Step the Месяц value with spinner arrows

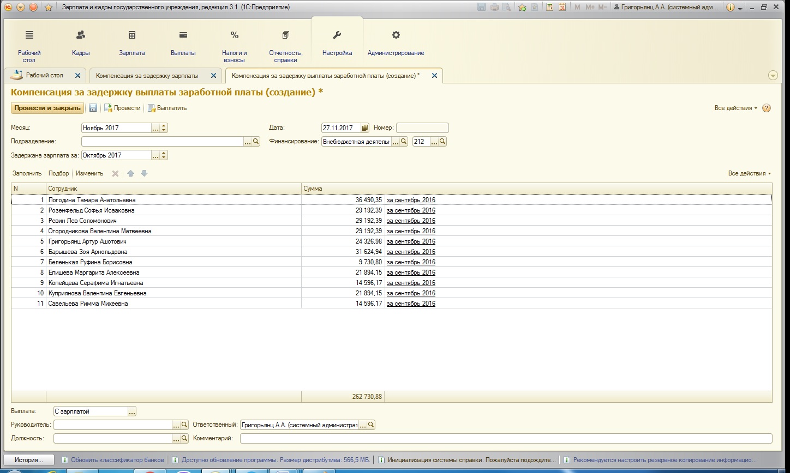coord(164,128)
